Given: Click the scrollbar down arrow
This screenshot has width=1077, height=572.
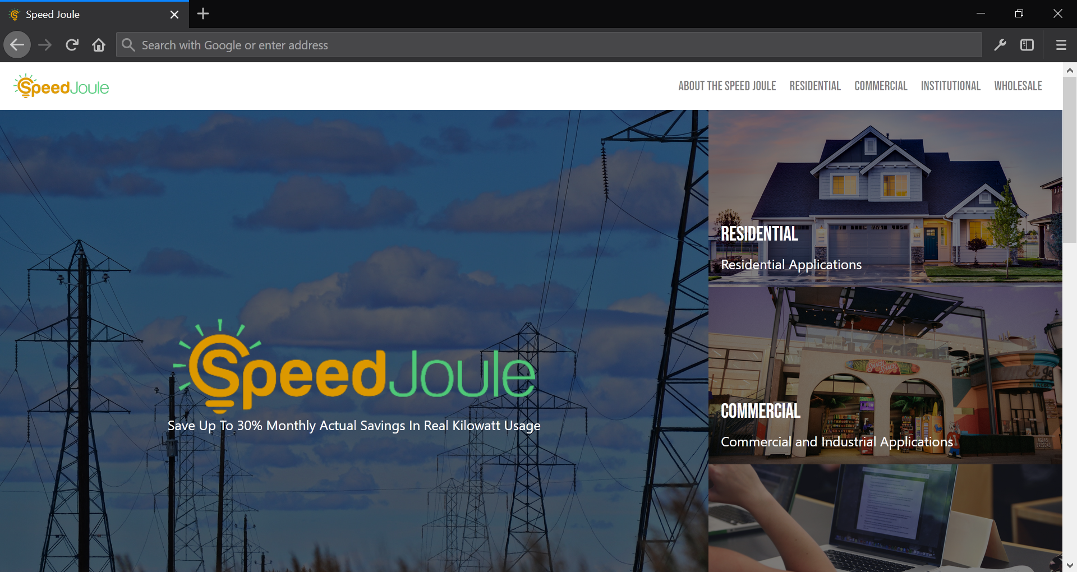Looking at the screenshot, I should coord(1069,565).
